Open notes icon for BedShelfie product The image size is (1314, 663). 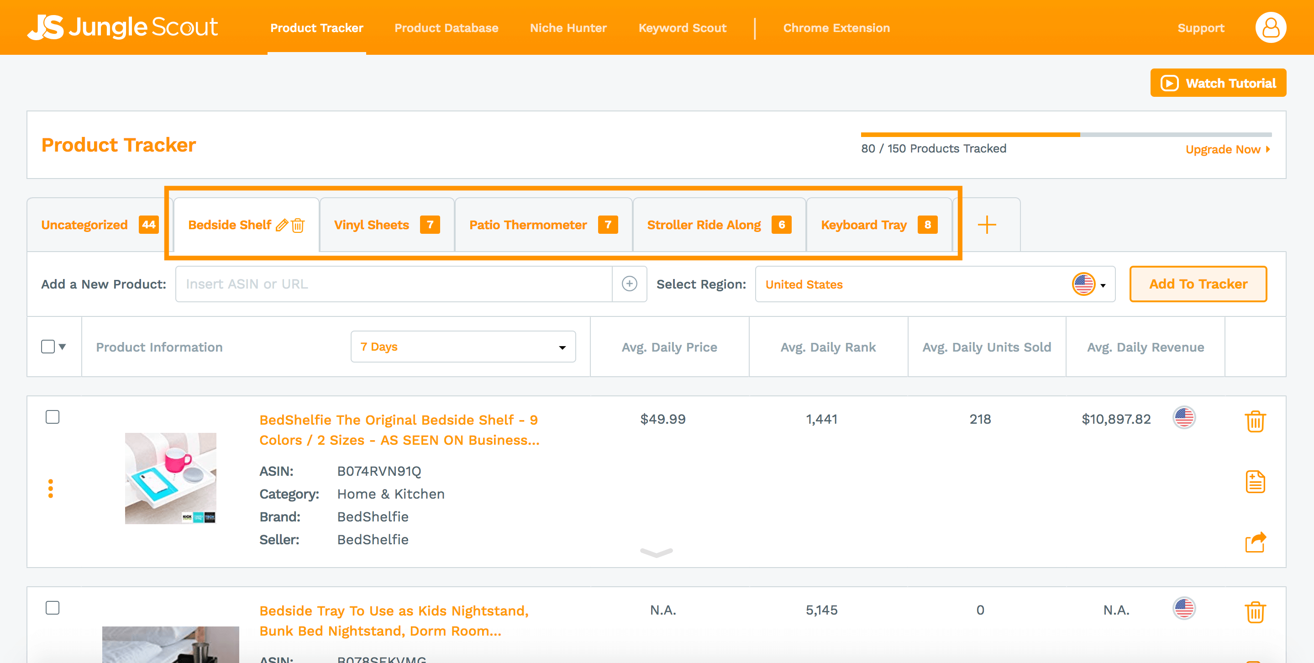coord(1255,482)
